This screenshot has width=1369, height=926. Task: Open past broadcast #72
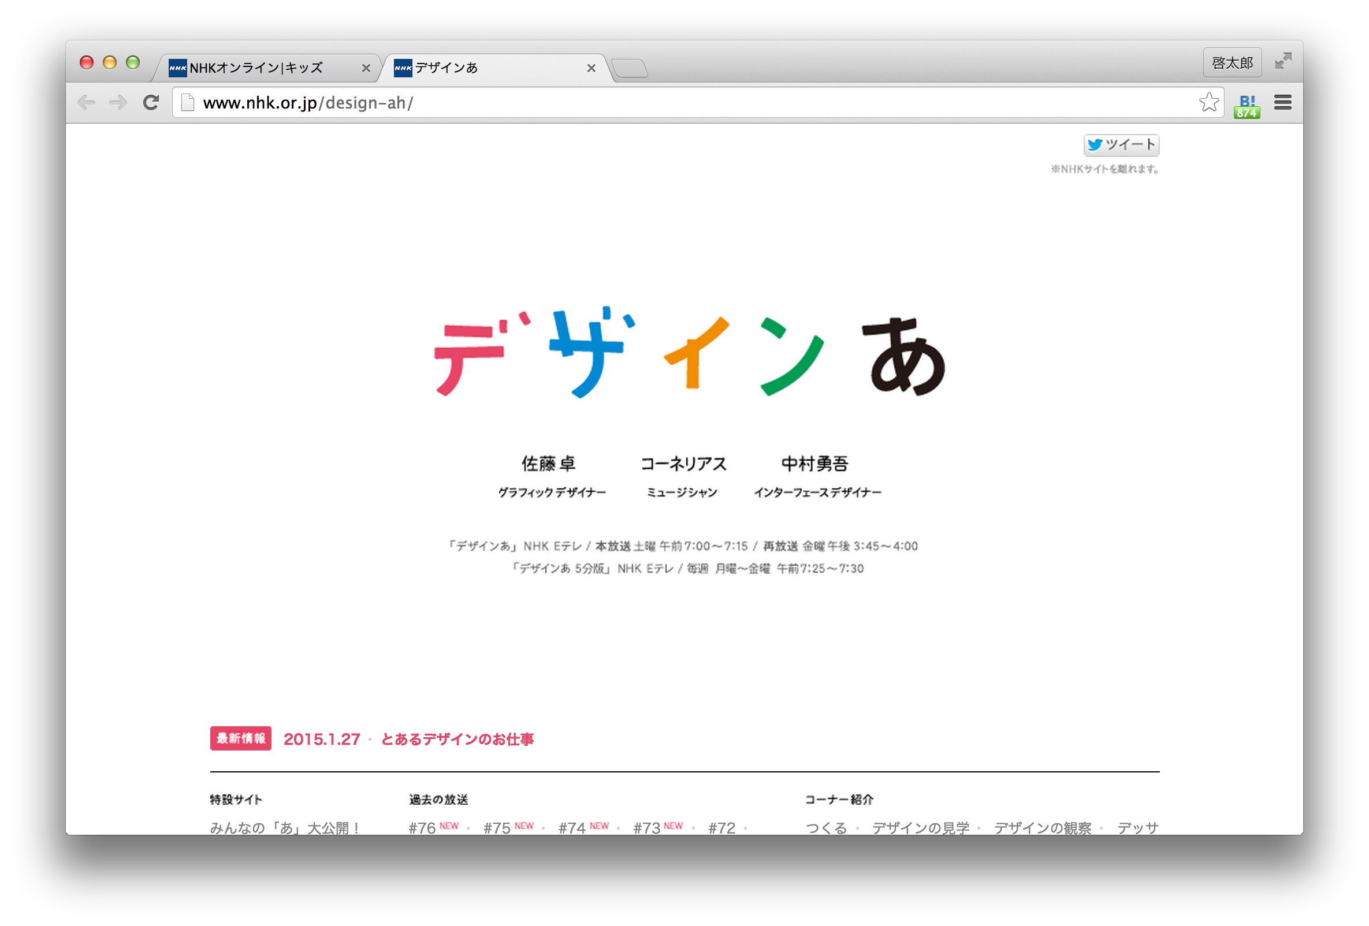pyautogui.click(x=721, y=828)
